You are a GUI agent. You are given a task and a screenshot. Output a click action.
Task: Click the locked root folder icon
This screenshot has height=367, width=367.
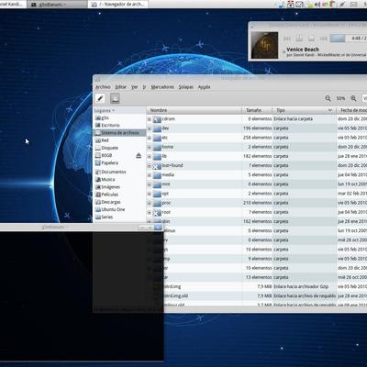tap(157, 212)
